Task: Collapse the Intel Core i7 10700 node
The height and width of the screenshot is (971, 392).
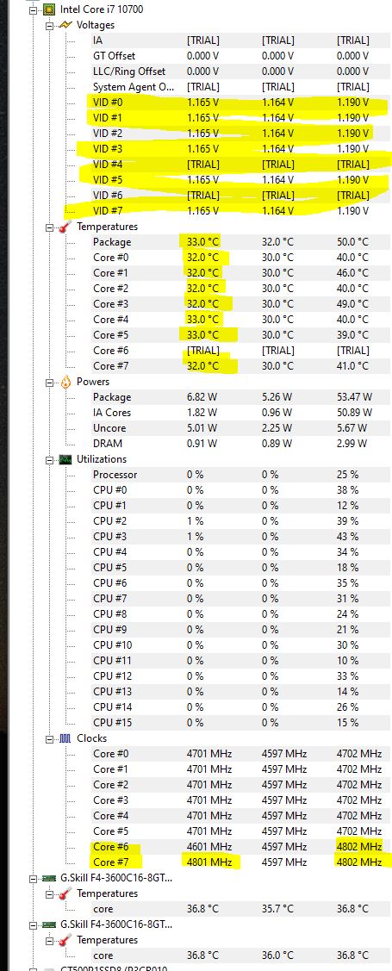Action: tap(34, 10)
